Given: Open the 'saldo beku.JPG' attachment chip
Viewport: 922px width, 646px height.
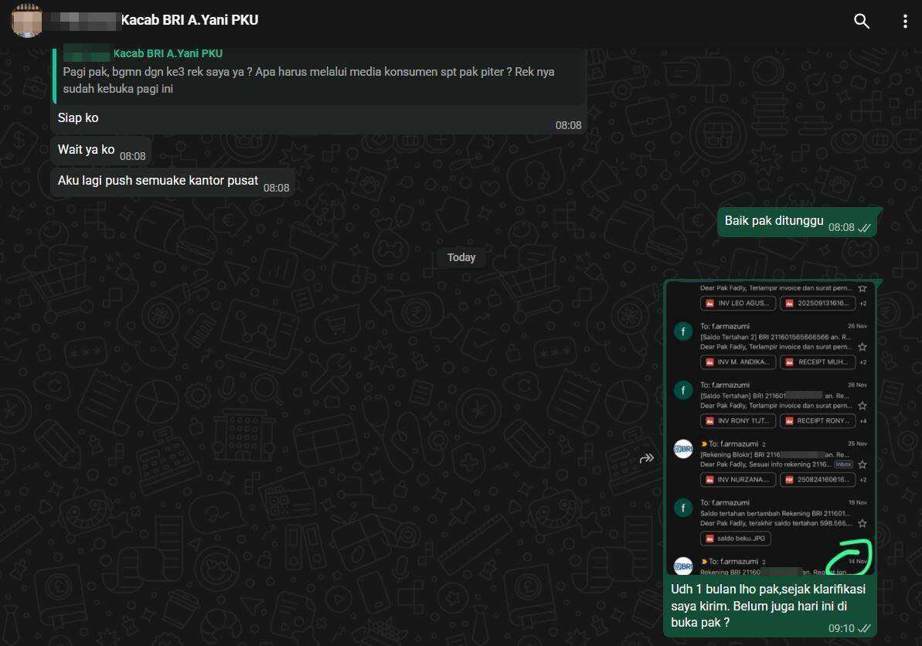Looking at the screenshot, I should click(736, 539).
